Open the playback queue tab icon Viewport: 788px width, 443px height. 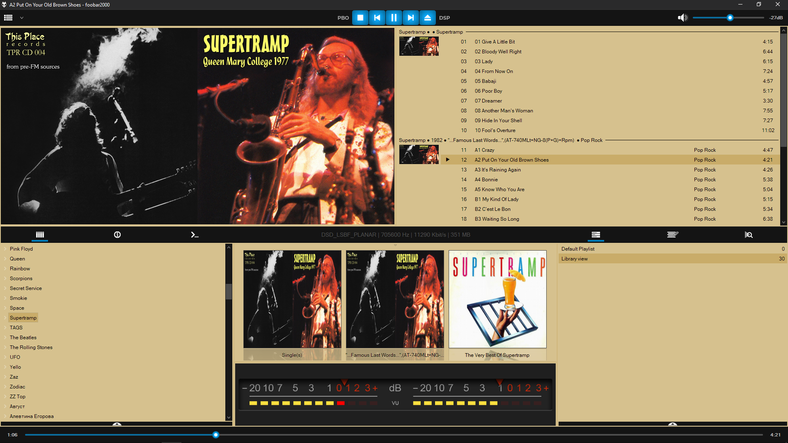(x=673, y=235)
